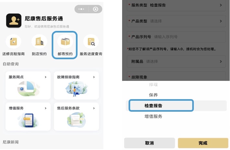Select the 邮寄预约 mail-in package icon
Screen dimensions: 230x150
tap(65, 42)
